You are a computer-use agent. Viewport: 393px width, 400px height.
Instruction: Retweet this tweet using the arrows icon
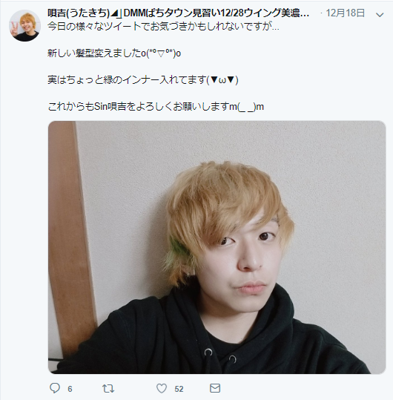click(108, 389)
